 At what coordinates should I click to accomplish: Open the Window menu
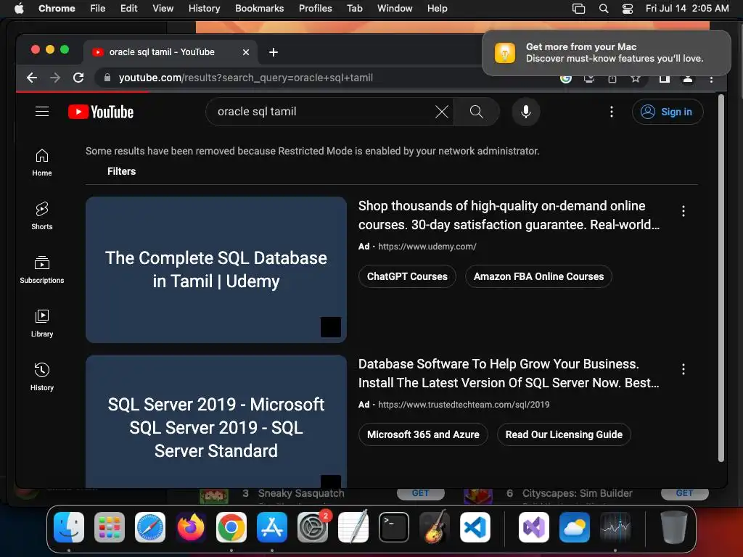pyautogui.click(x=395, y=9)
